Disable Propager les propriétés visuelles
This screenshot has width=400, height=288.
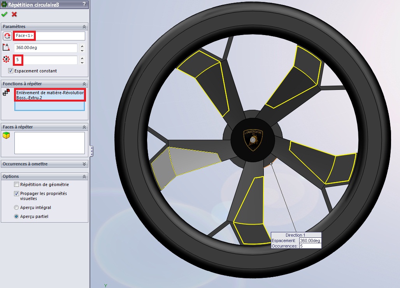(16, 193)
